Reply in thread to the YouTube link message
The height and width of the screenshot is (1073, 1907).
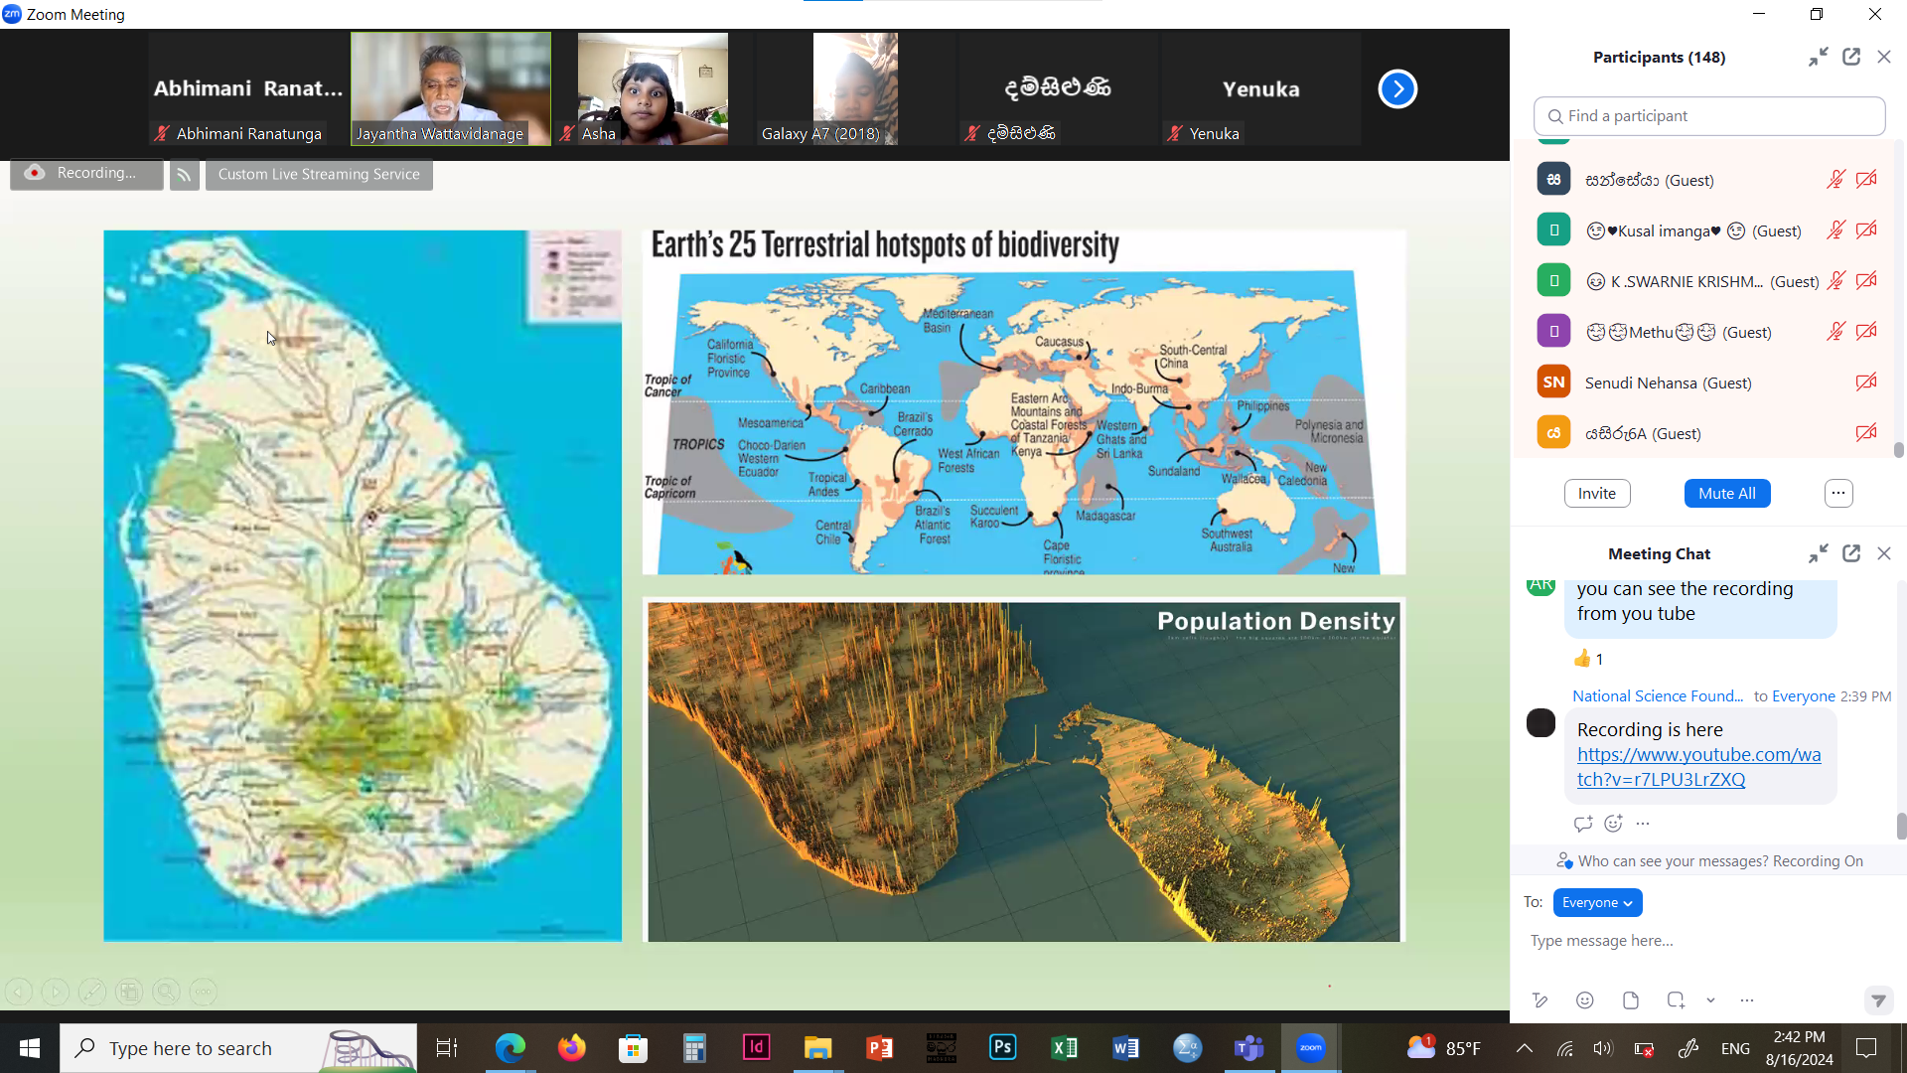(x=1583, y=823)
